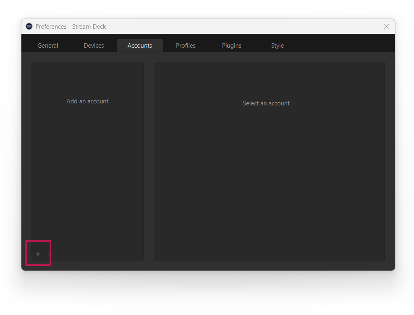Select the Accounts tab
414x315 pixels.
coord(140,45)
